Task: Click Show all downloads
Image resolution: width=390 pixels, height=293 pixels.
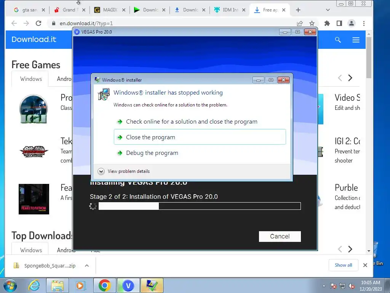Action: pyautogui.click(x=343, y=265)
